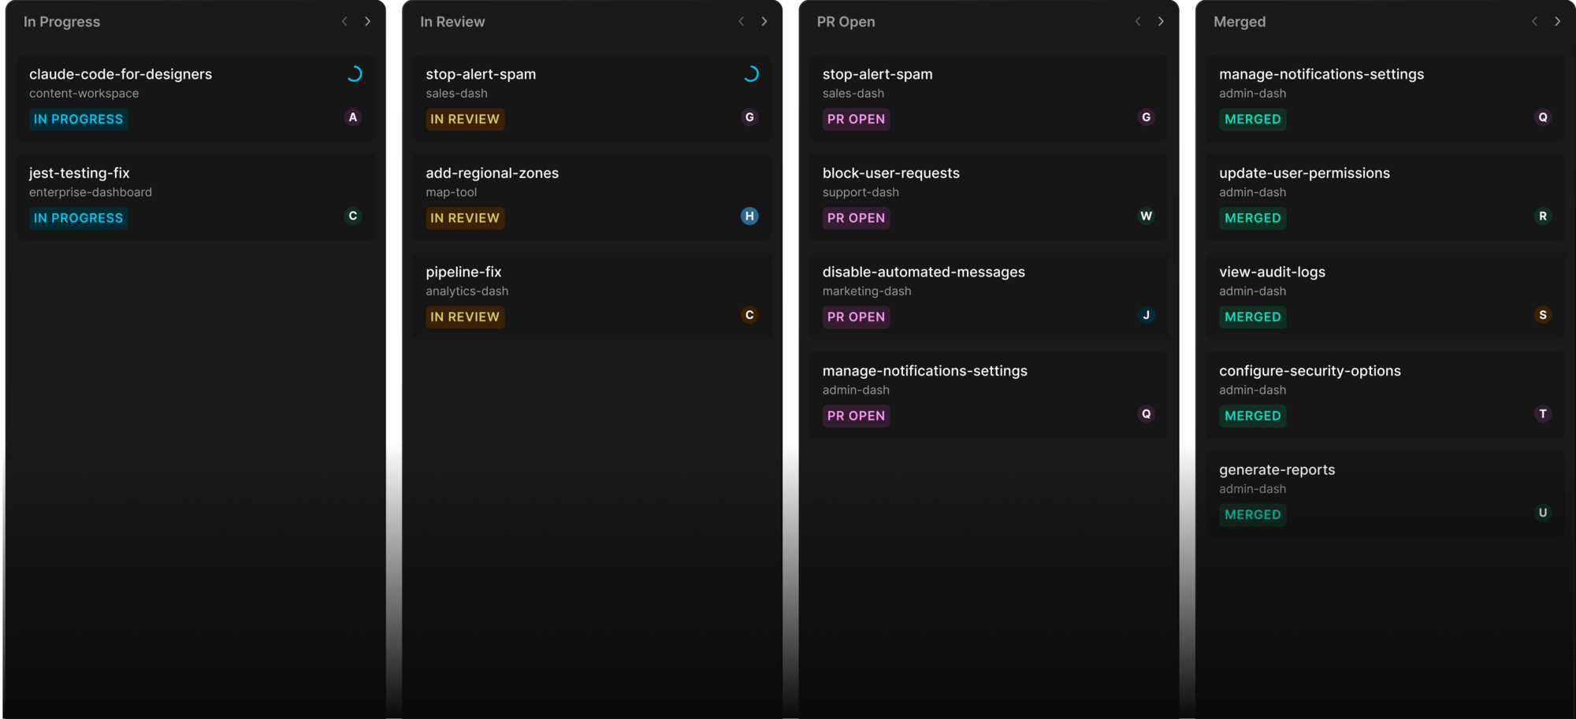Click the H avatar on add-regional-zones card

coord(749,216)
